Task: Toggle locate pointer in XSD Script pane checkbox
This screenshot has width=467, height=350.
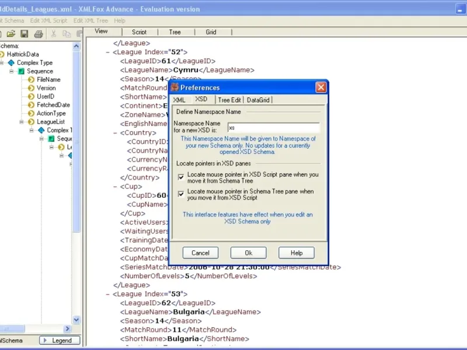Action: coord(181,177)
